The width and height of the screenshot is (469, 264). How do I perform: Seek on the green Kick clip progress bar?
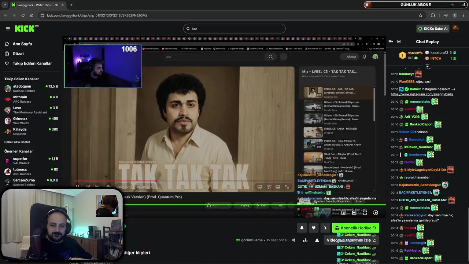(x=254, y=205)
